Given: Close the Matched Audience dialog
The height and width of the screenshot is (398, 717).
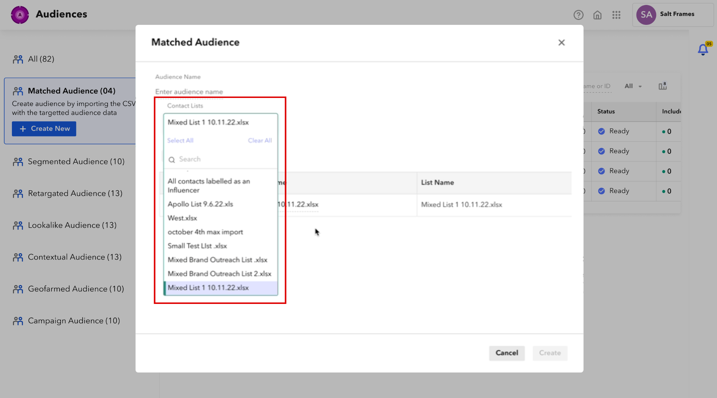Looking at the screenshot, I should (x=561, y=43).
